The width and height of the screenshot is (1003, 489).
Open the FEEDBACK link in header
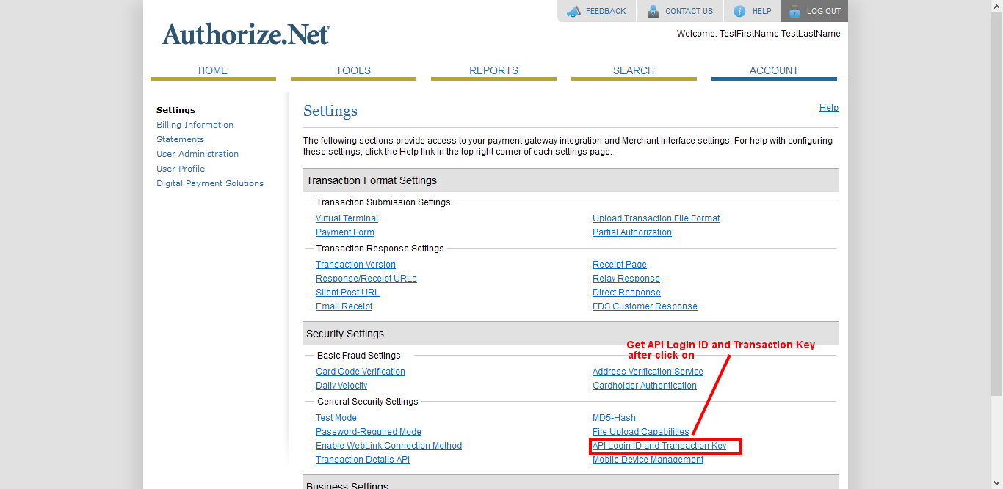click(x=606, y=11)
